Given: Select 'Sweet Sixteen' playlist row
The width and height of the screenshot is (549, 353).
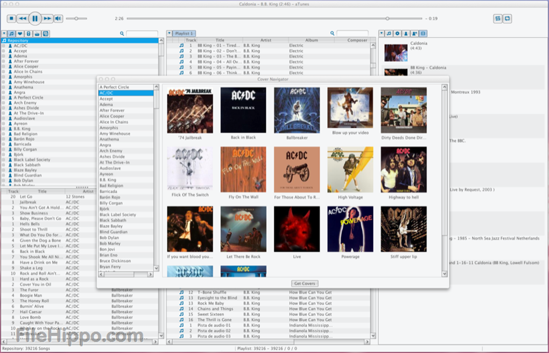Looking at the screenshot, I should click(x=268, y=314).
